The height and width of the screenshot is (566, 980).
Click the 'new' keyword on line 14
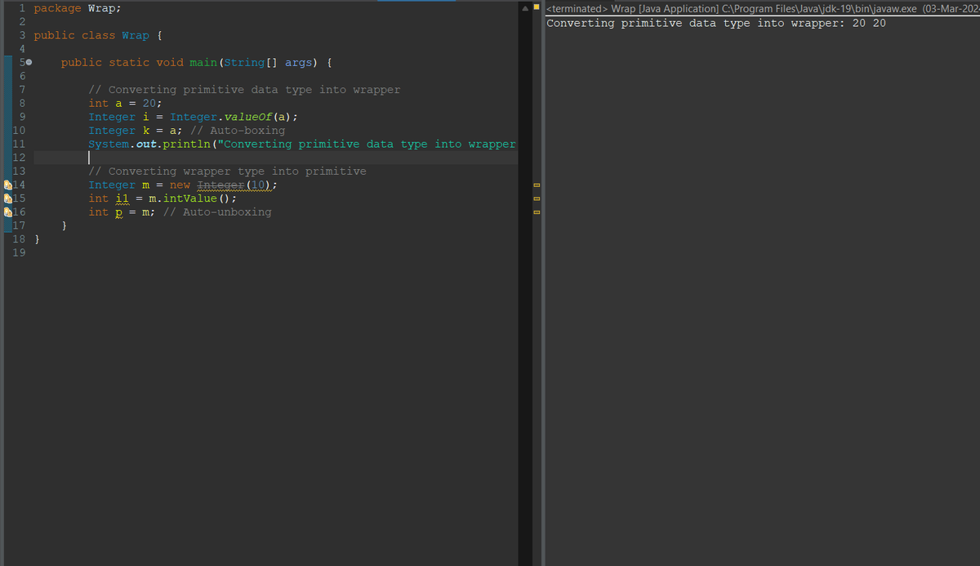[180, 185]
